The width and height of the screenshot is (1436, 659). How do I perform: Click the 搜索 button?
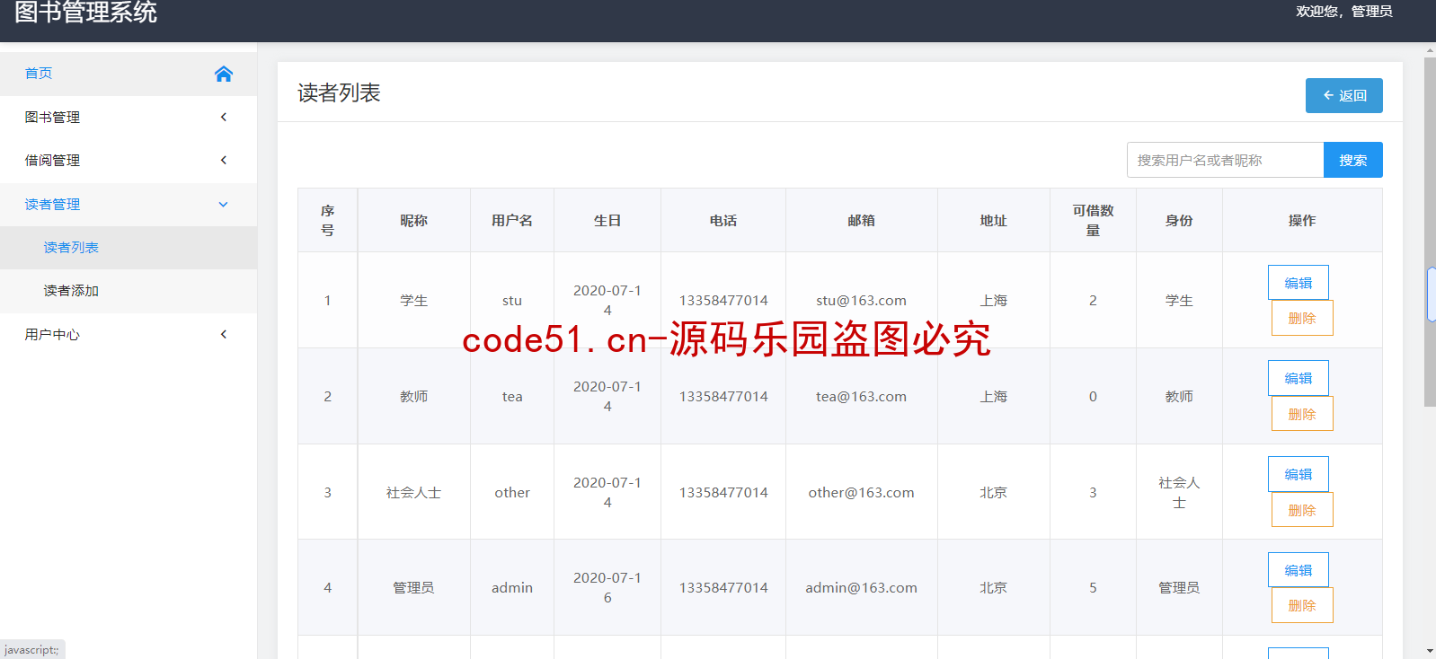tap(1352, 160)
